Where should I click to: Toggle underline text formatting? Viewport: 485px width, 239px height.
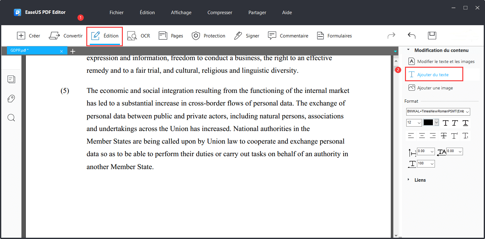(x=465, y=123)
